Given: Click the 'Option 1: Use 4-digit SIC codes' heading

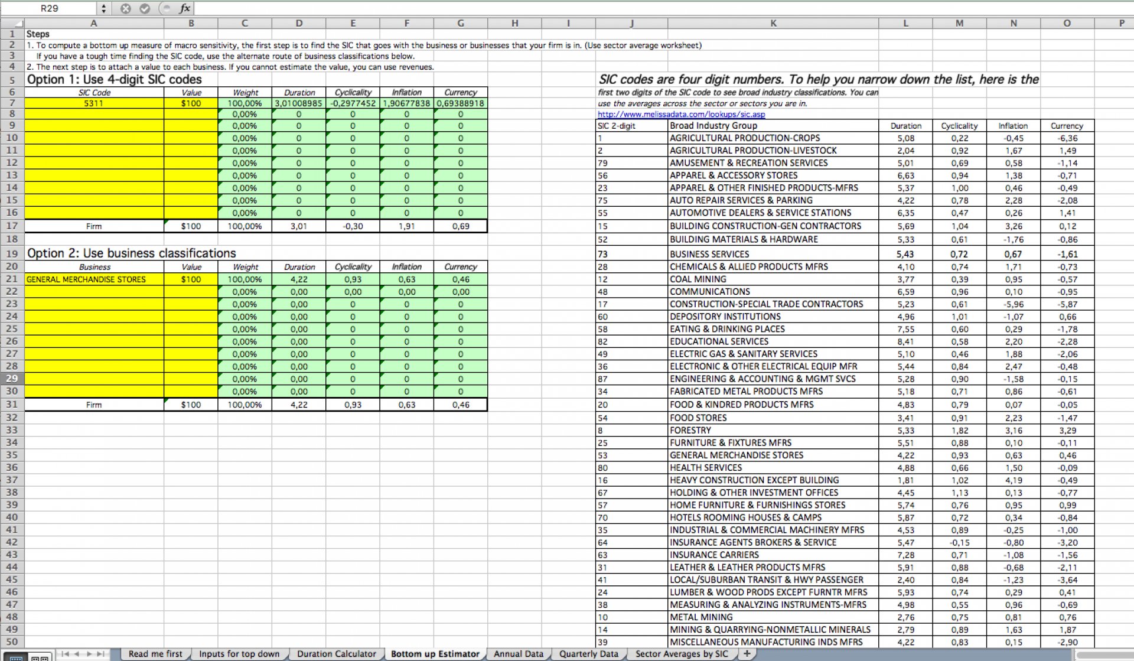Looking at the screenshot, I should click(115, 80).
